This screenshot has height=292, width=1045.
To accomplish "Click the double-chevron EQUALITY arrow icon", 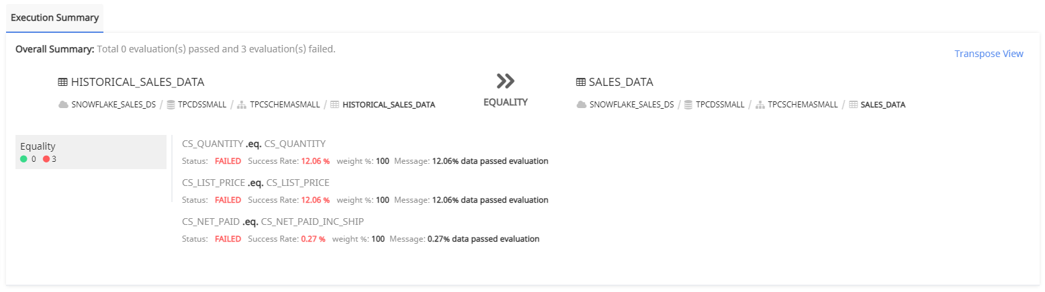I will click(x=505, y=81).
